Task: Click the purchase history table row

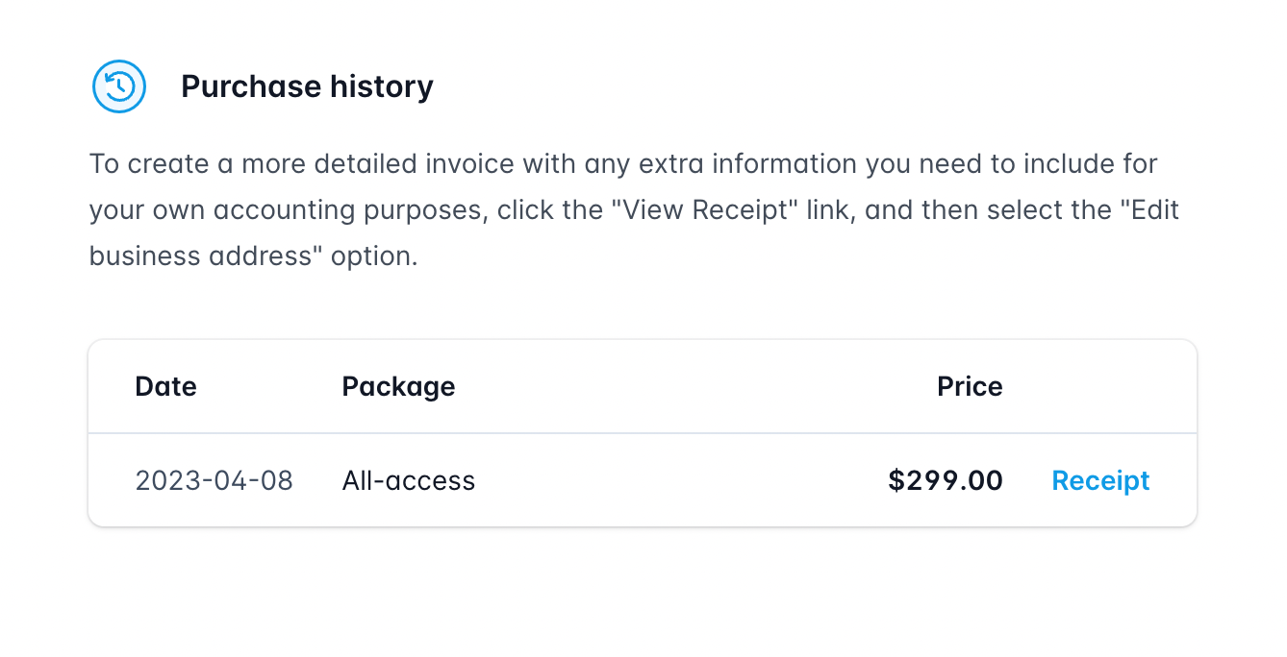Action: pos(643,480)
